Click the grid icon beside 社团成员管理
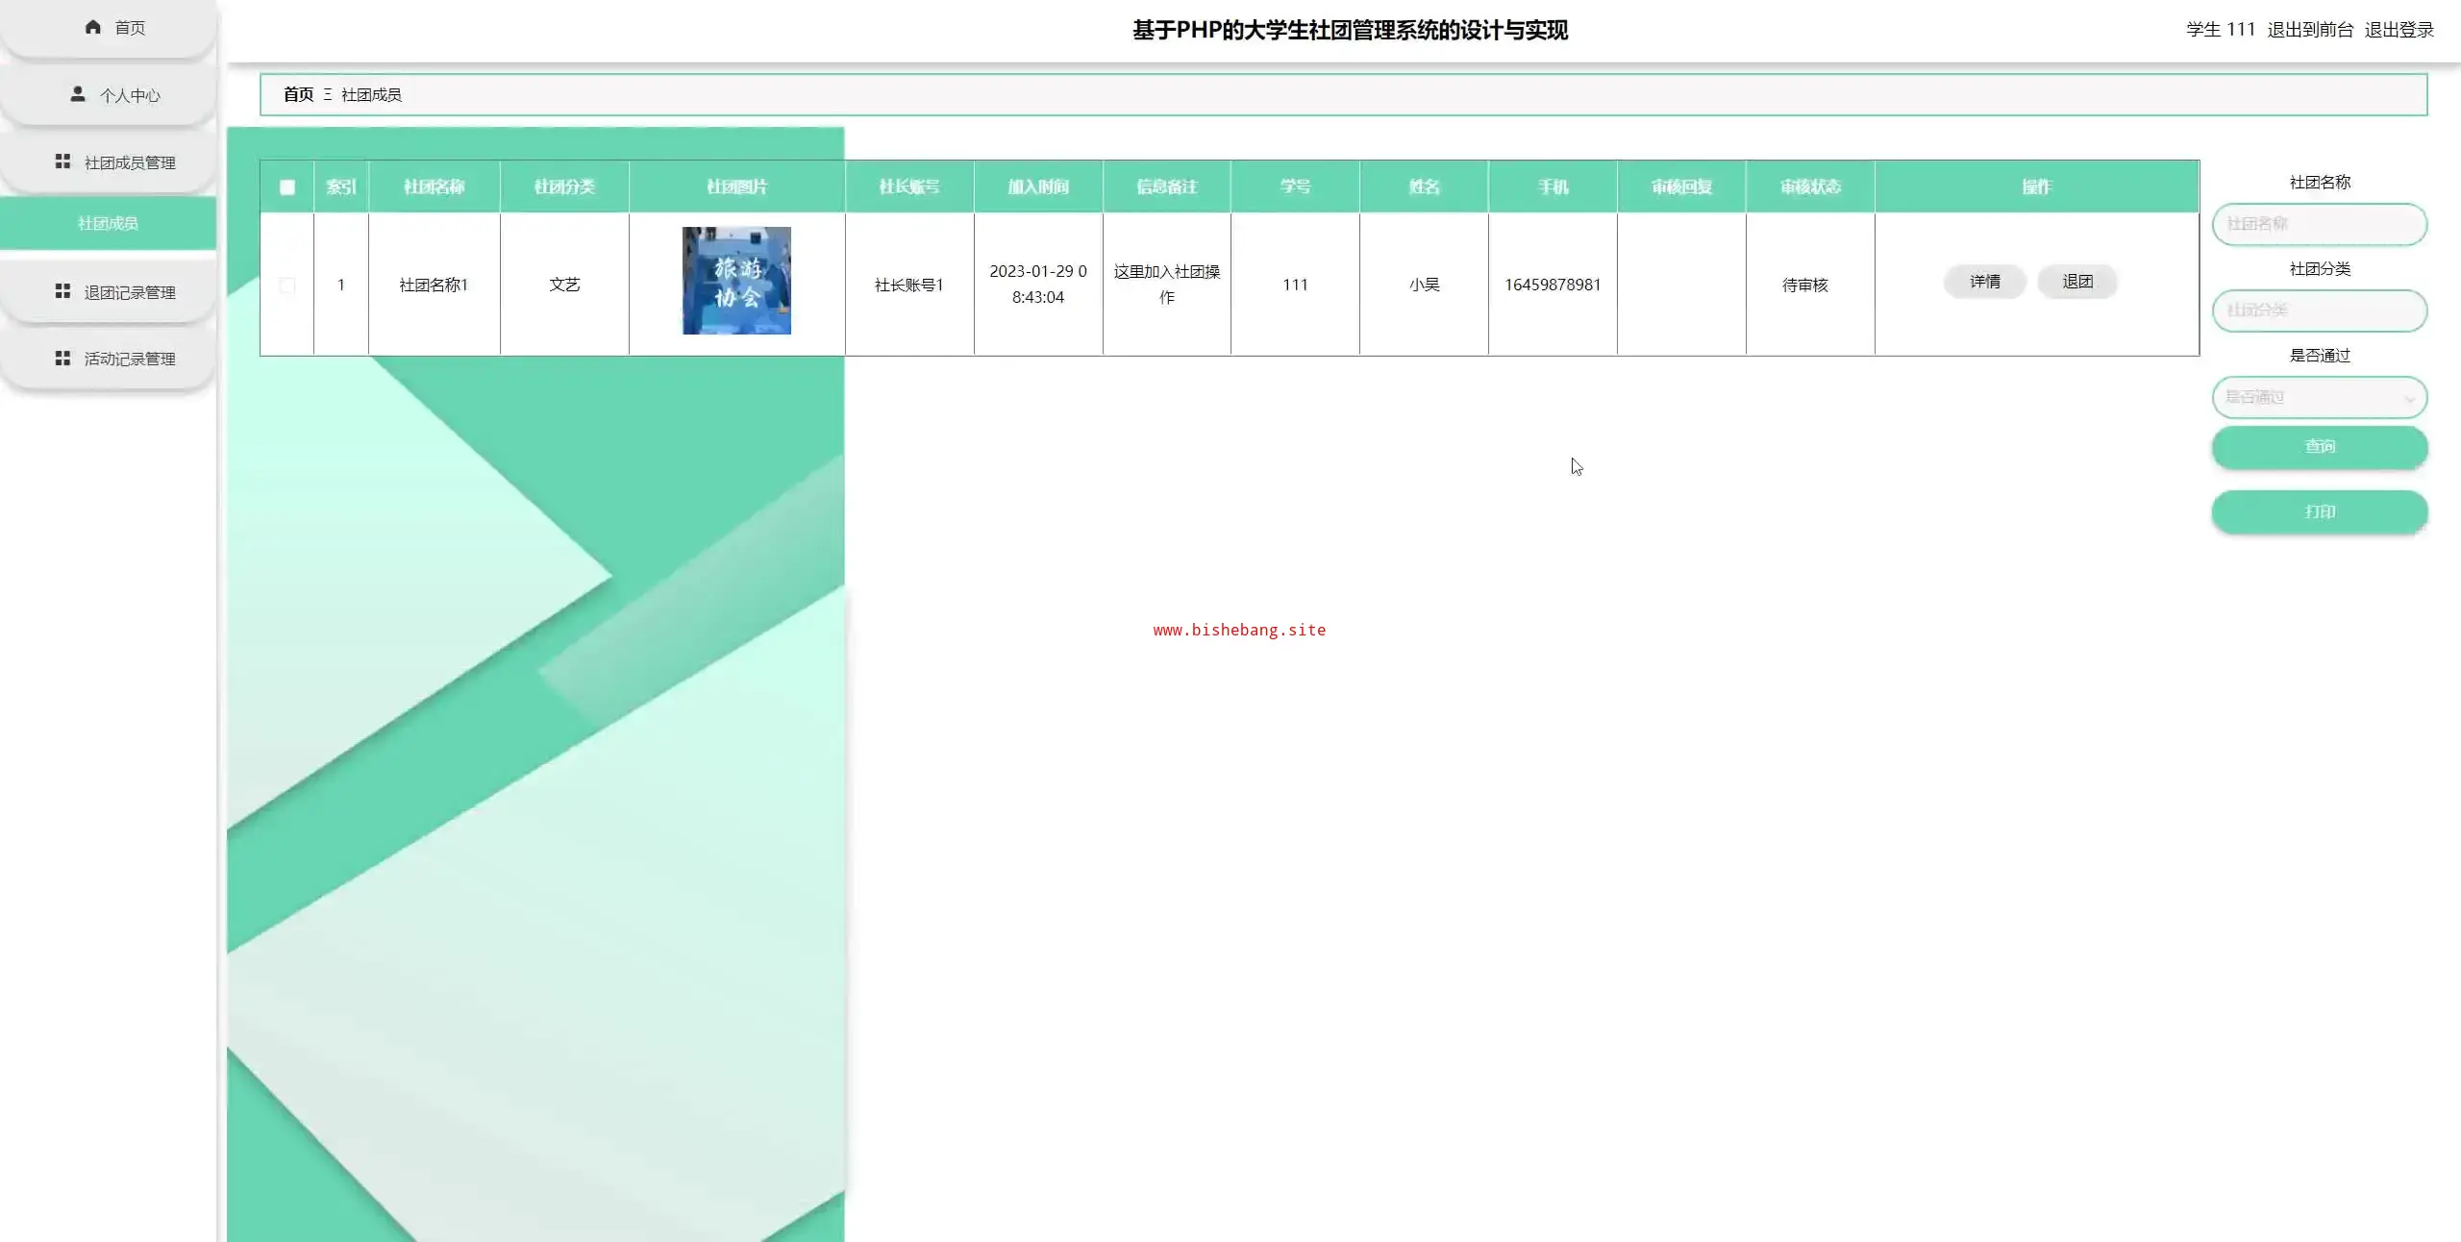 point(62,161)
